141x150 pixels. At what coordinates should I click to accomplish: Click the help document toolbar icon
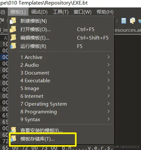pos(133,21)
